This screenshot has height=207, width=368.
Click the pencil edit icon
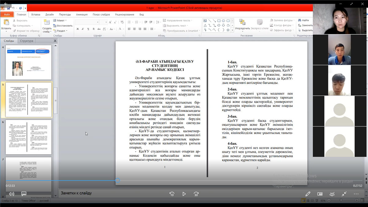(308, 194)
